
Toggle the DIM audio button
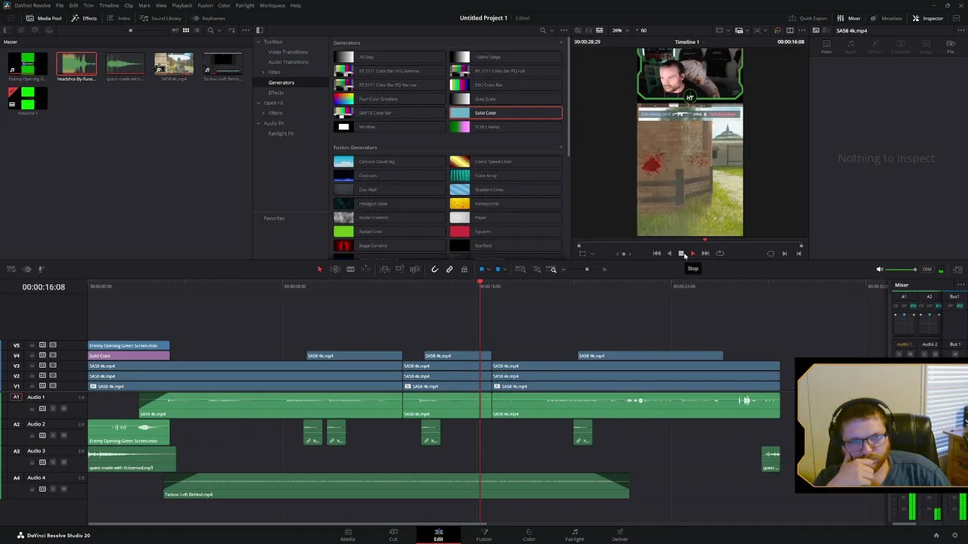(927, 269)
